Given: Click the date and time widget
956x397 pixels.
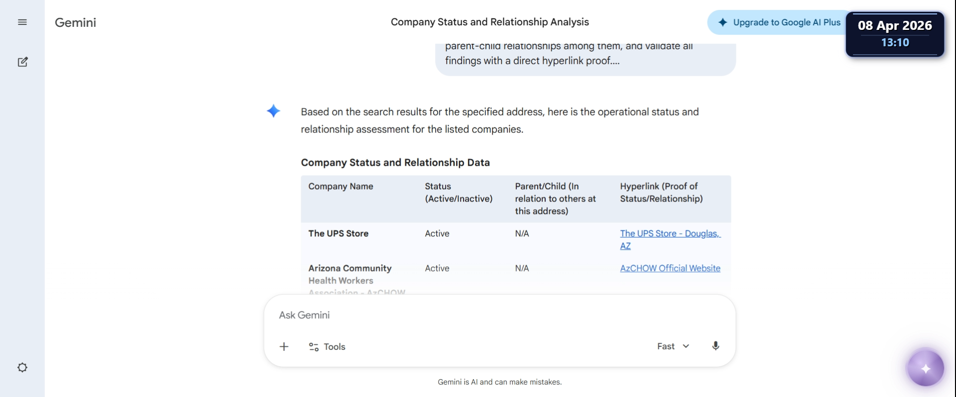Looking at the screenshot, I should (895, 34).
